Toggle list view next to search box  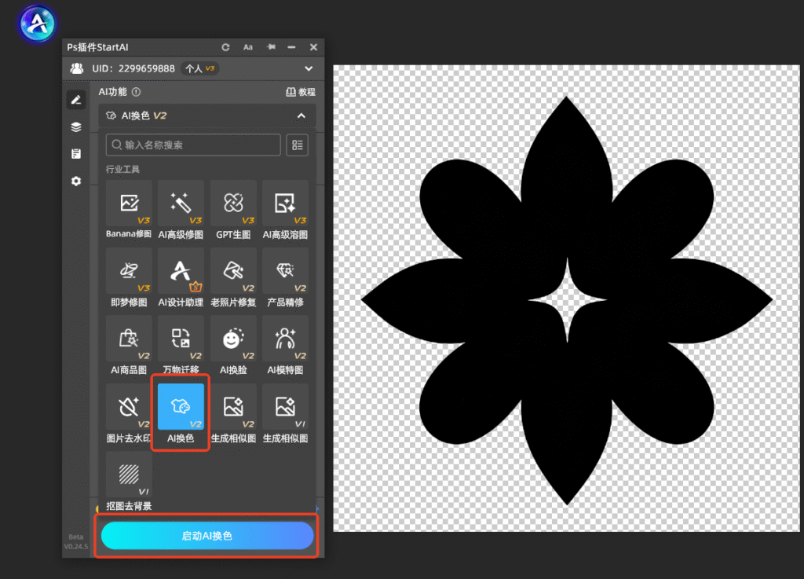(297, 145)
